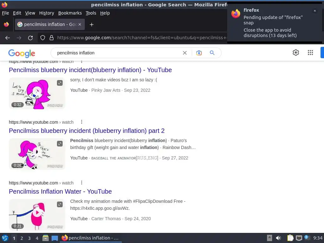Open the update notifier tray icon
Viewport: 324px width, 243px height.
(x=307, y=238)
